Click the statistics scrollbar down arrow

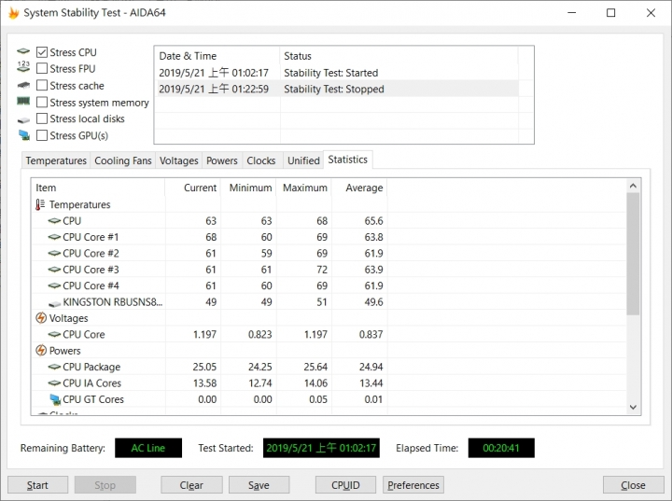pos(633,407)
